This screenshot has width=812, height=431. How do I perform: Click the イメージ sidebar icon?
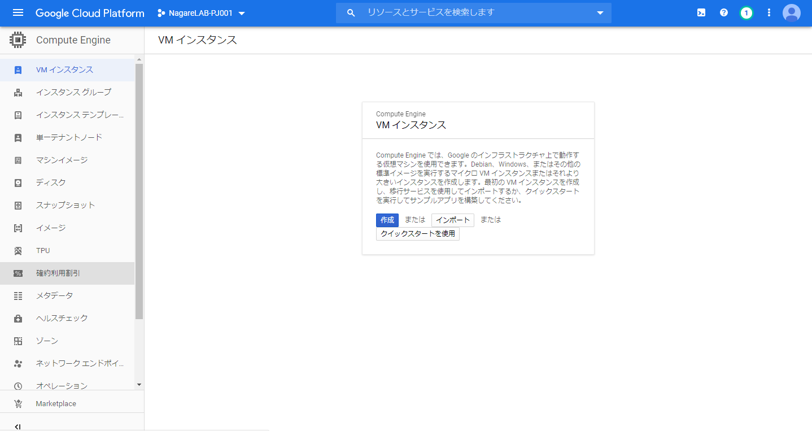click(x=18, y=228)
